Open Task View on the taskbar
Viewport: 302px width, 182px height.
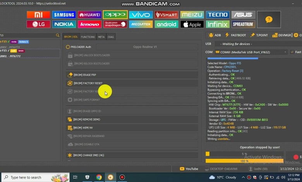(75, 177)
